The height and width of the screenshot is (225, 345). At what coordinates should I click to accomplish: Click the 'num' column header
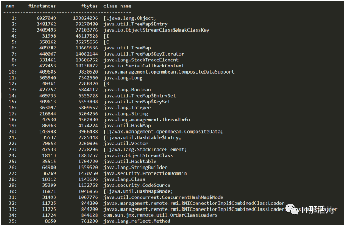10,6
